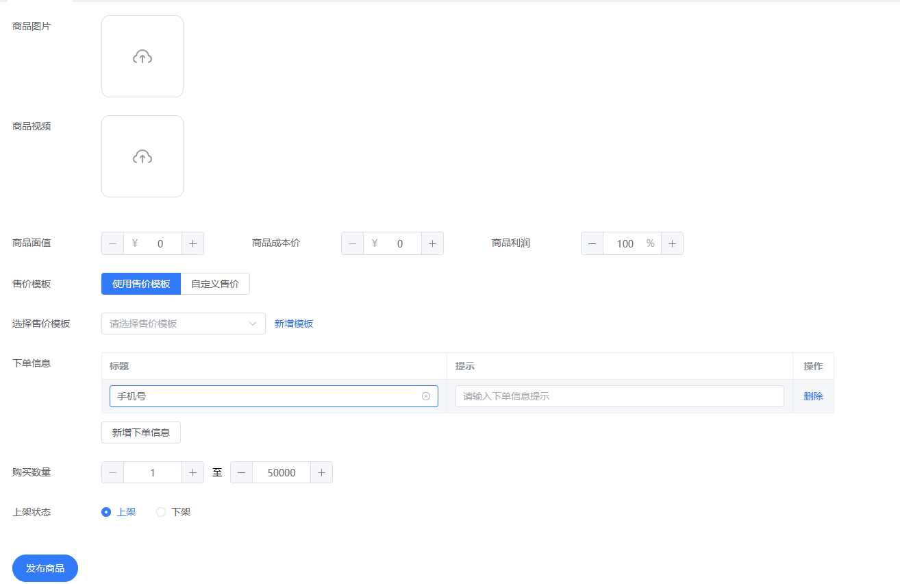
Task: Open the 请选择售价模板 dropdown
Action: 183,324
